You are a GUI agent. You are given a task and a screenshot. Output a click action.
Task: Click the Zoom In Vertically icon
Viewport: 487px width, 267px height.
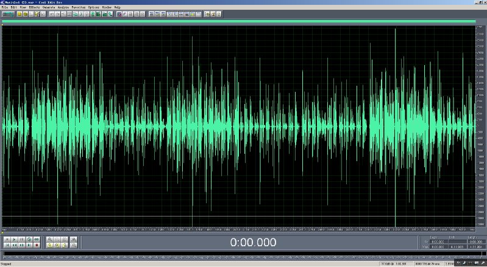74,239
